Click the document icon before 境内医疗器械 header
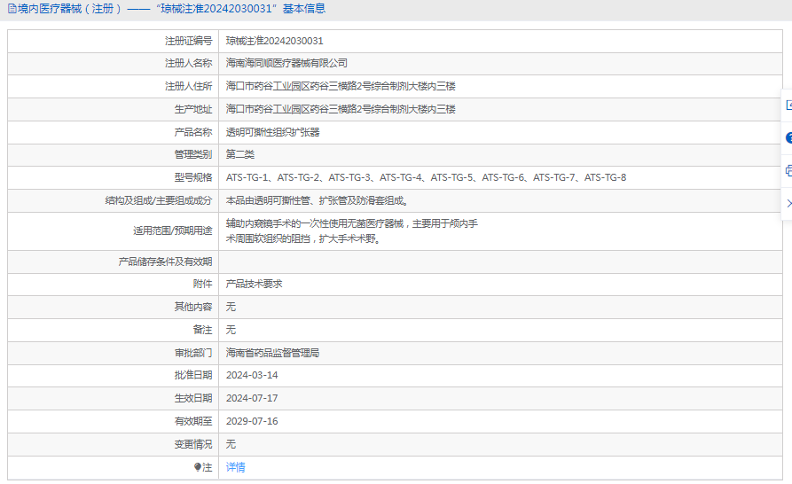Image resolution: width=792 pixels, height=484 pixels. click(x=12, y=9)
